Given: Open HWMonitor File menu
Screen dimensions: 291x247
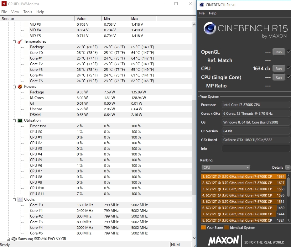Looking at the screenshot, I should [4, 12].
